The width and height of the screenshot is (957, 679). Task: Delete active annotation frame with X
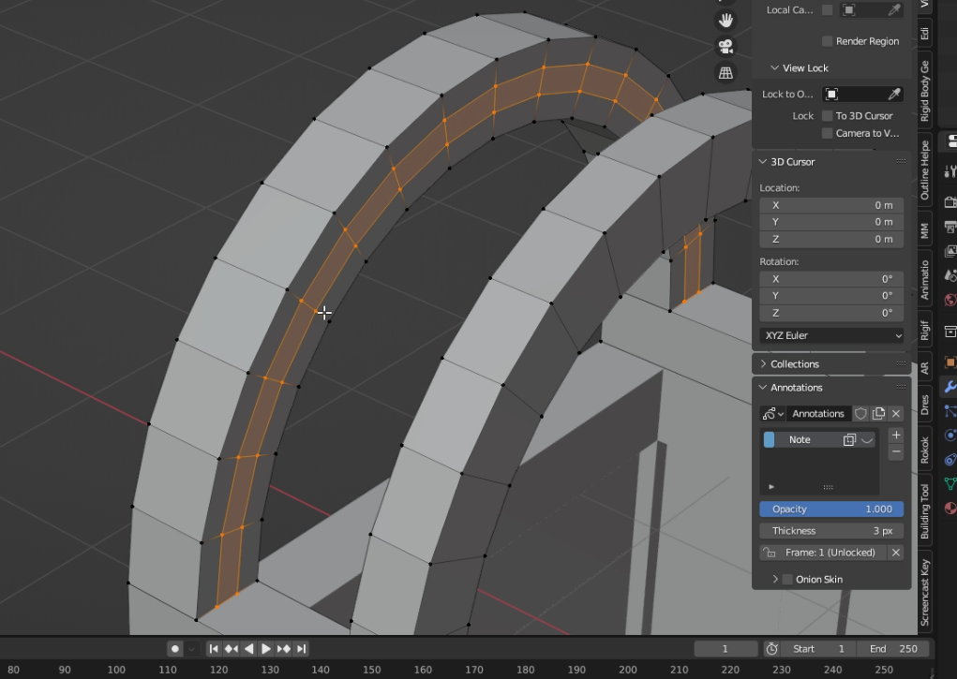(x=896, y=553)
